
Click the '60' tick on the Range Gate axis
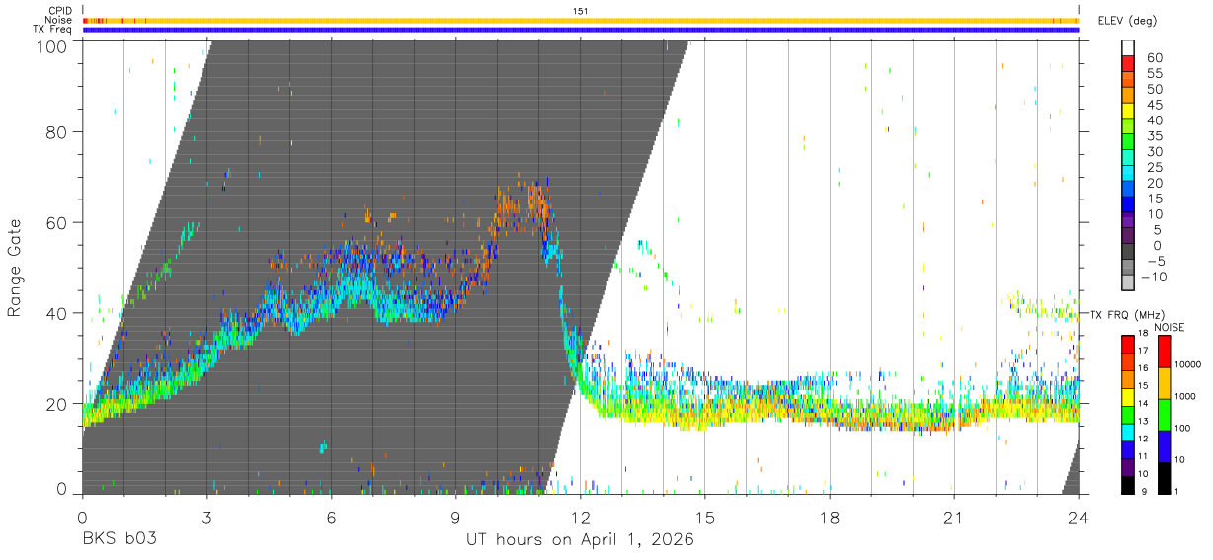[x=57, y=223]
